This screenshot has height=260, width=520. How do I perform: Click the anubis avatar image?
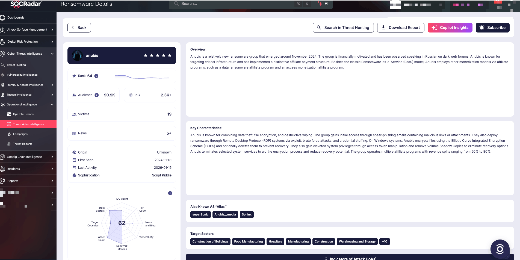[x=77, y=55]
